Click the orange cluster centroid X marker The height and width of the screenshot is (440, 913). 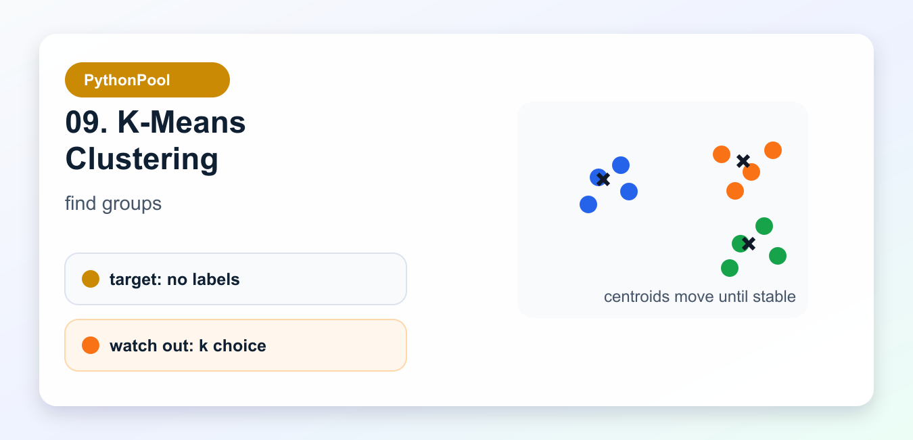(x=743, y=161)
